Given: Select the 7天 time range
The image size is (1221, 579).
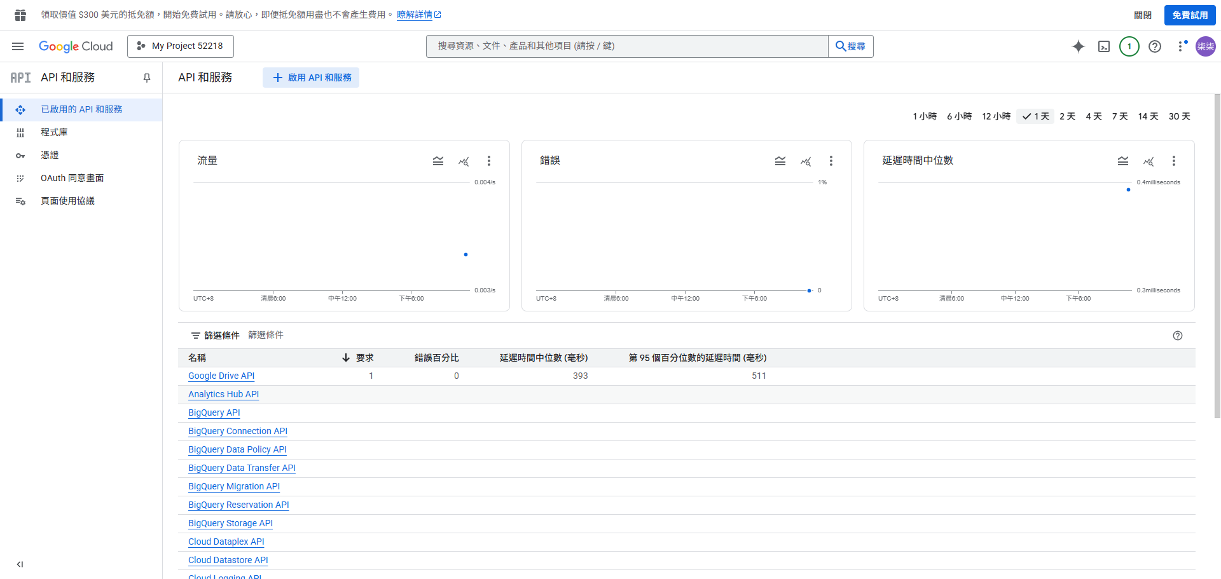Looking at the screenshot, I should 1119,116.
